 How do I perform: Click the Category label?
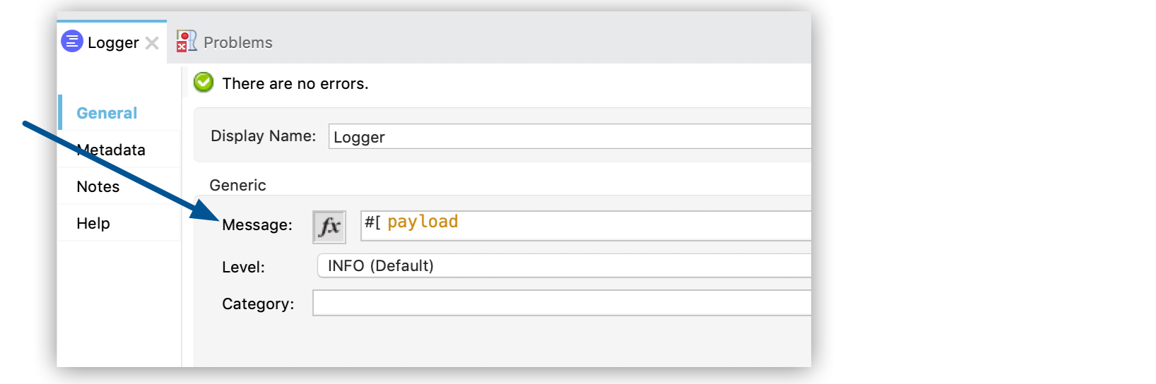258,304
